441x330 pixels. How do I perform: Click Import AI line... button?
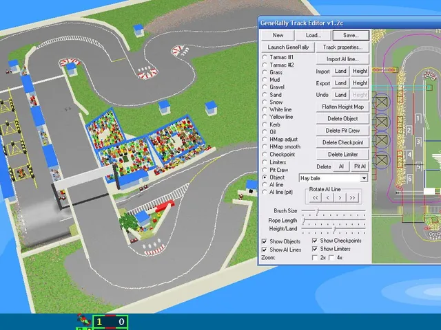pyautogui.click(x=342, y=59)
